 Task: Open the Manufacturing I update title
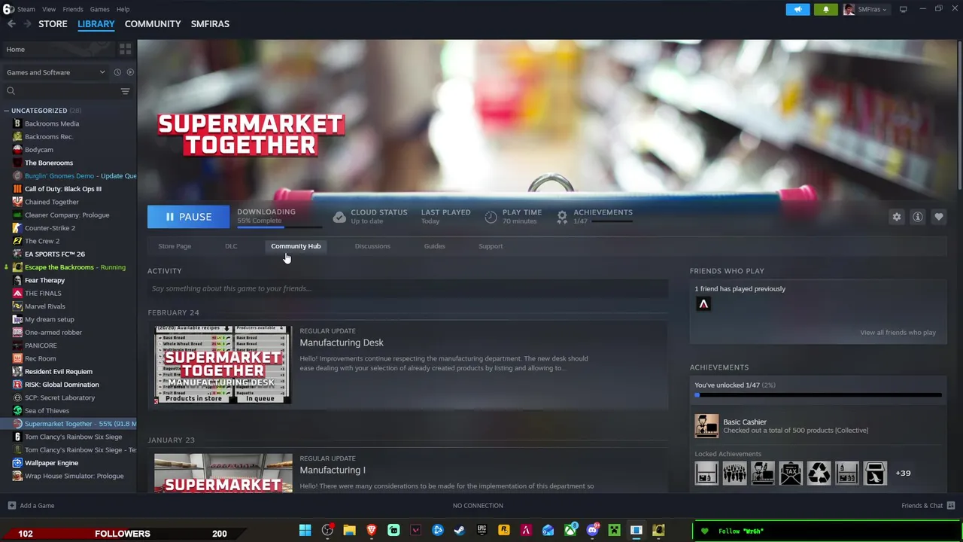click(333, 470)
